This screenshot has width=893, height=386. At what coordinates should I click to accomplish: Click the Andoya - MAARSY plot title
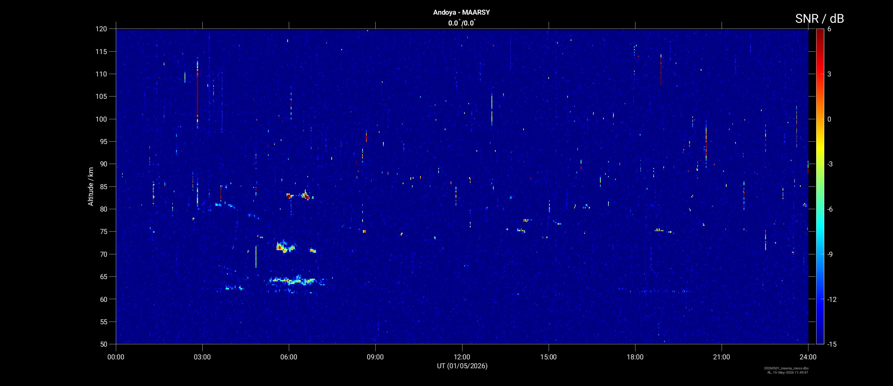[x=461, y=12]
